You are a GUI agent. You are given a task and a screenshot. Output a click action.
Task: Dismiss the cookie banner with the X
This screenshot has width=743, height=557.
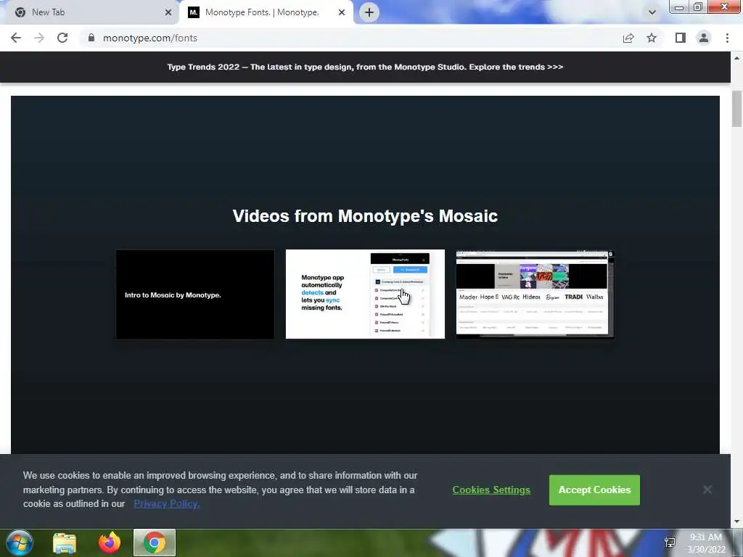click(x=707, y=490)
